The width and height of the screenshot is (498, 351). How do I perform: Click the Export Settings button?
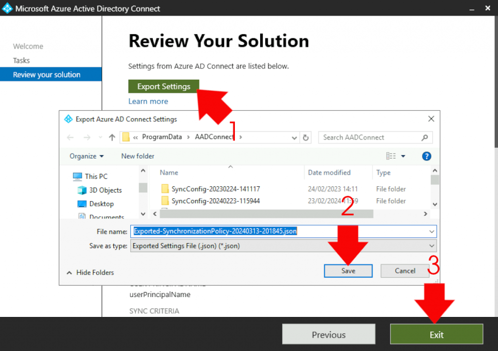[x=163, y=86]
